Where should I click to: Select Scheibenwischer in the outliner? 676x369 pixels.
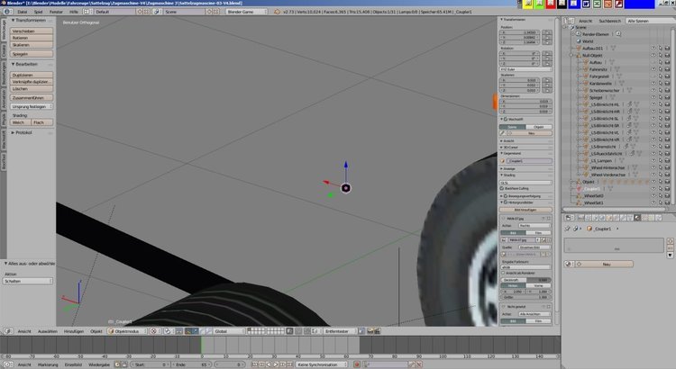[605, 90]
